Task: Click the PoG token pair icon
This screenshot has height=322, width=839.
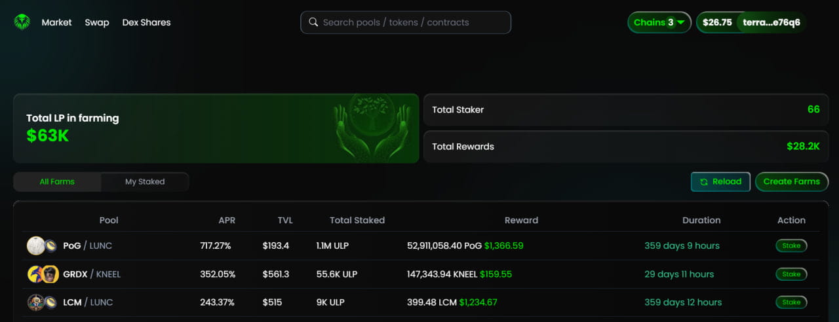Action: pos(42,246)
